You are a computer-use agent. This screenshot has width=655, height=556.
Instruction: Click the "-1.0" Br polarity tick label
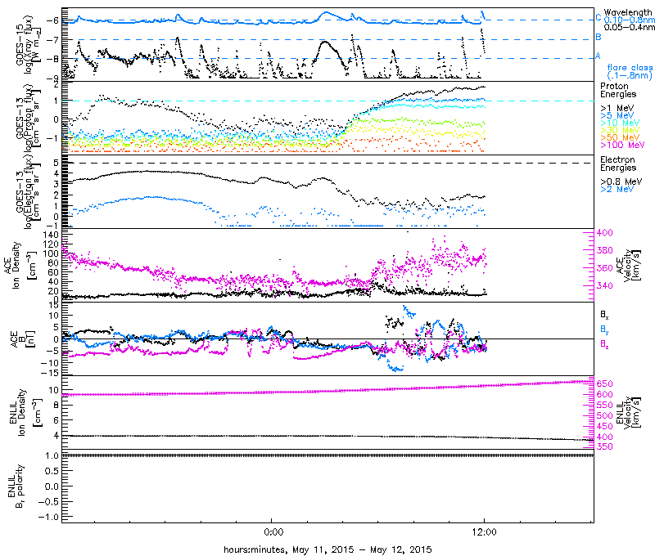tap(49, 518)
